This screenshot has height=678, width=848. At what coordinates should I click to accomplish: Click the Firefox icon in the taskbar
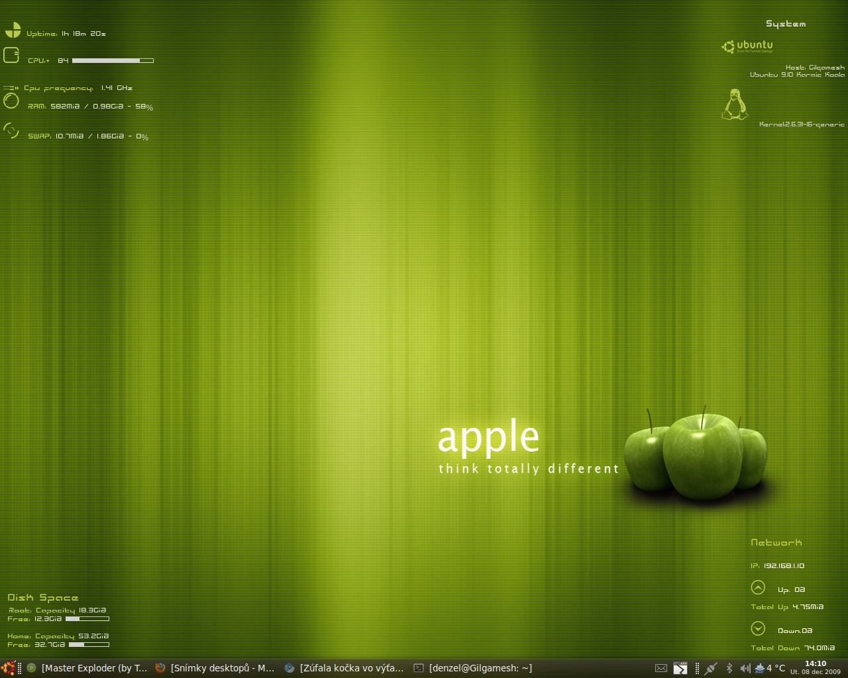tap(160, 668)
